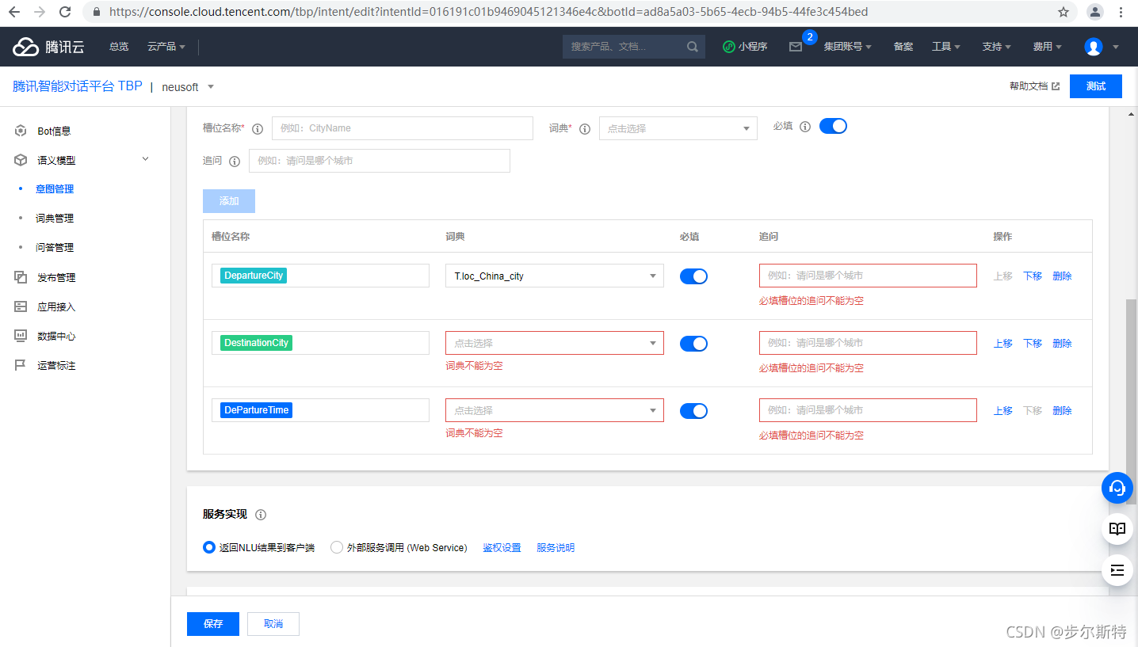The width and height of the screenshot is (1138, 647).
Task: Expand the 工具 menu
Action: (946, 47)
